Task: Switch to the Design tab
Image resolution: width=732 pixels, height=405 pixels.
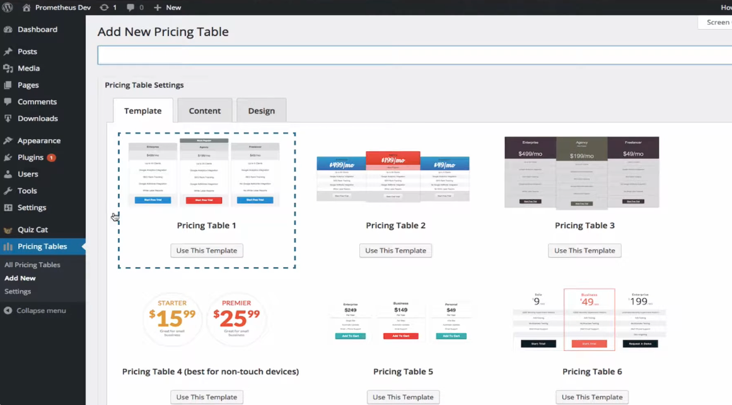Action: coord(261,111)
